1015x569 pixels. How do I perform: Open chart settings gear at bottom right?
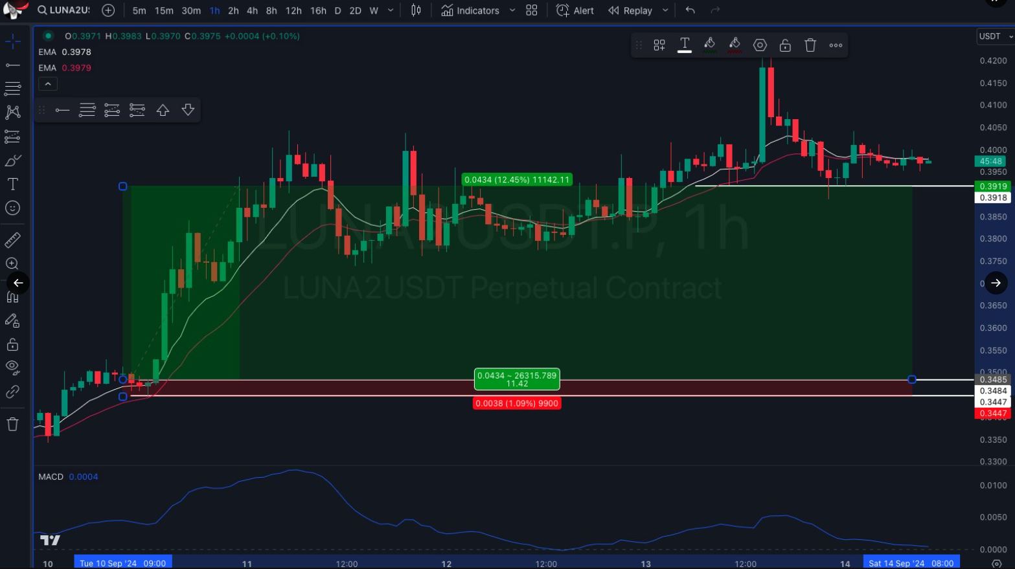(x=997, y=563)
